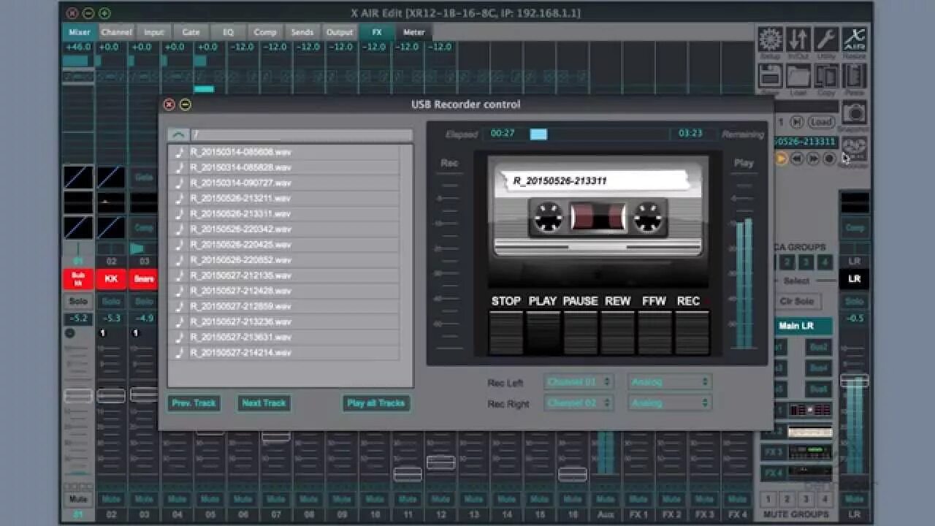Toggle mute group 1
Image resolution: width=935 pixels, height=526 pixels.
pyautogui.click(x=768, y=500)
